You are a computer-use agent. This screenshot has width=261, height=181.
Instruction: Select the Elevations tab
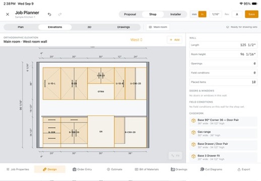click(x=55, y=27)
